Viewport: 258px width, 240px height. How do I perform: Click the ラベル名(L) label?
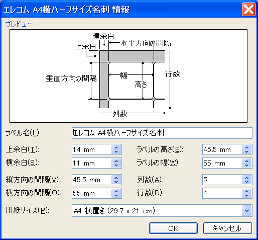tap(23, 133)
